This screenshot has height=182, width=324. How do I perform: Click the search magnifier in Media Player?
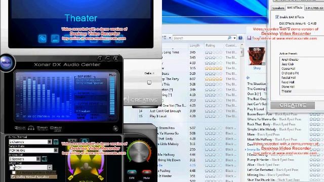pyautogui.click(x=229, y=38)
